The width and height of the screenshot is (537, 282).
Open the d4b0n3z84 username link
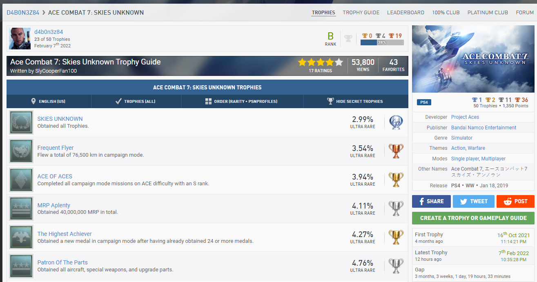[x=49, y=32]
